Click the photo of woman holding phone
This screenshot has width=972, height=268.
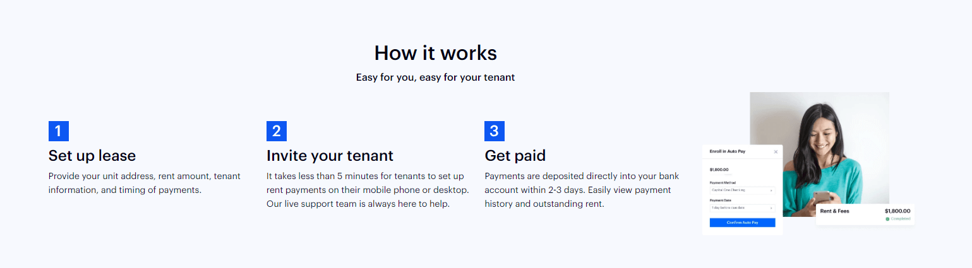pos(820,154)
